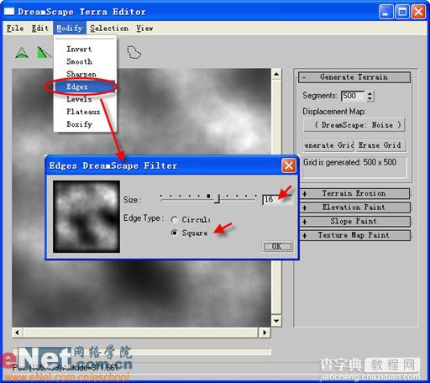
Task: Click the vertical scrollbar up arrow
Action: click(x=276, y=74)
